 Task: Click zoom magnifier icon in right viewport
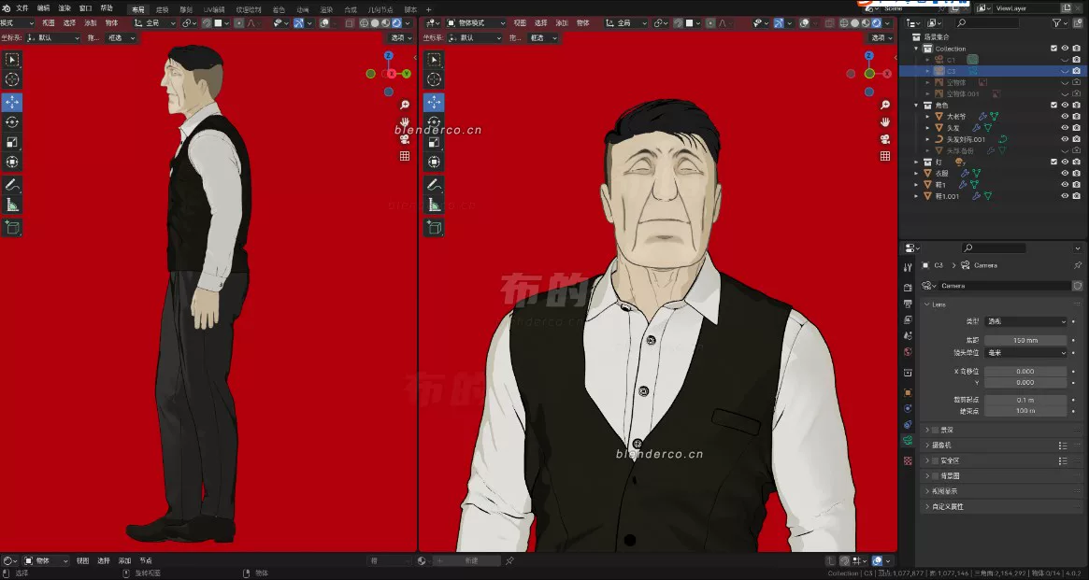point(885,105)
